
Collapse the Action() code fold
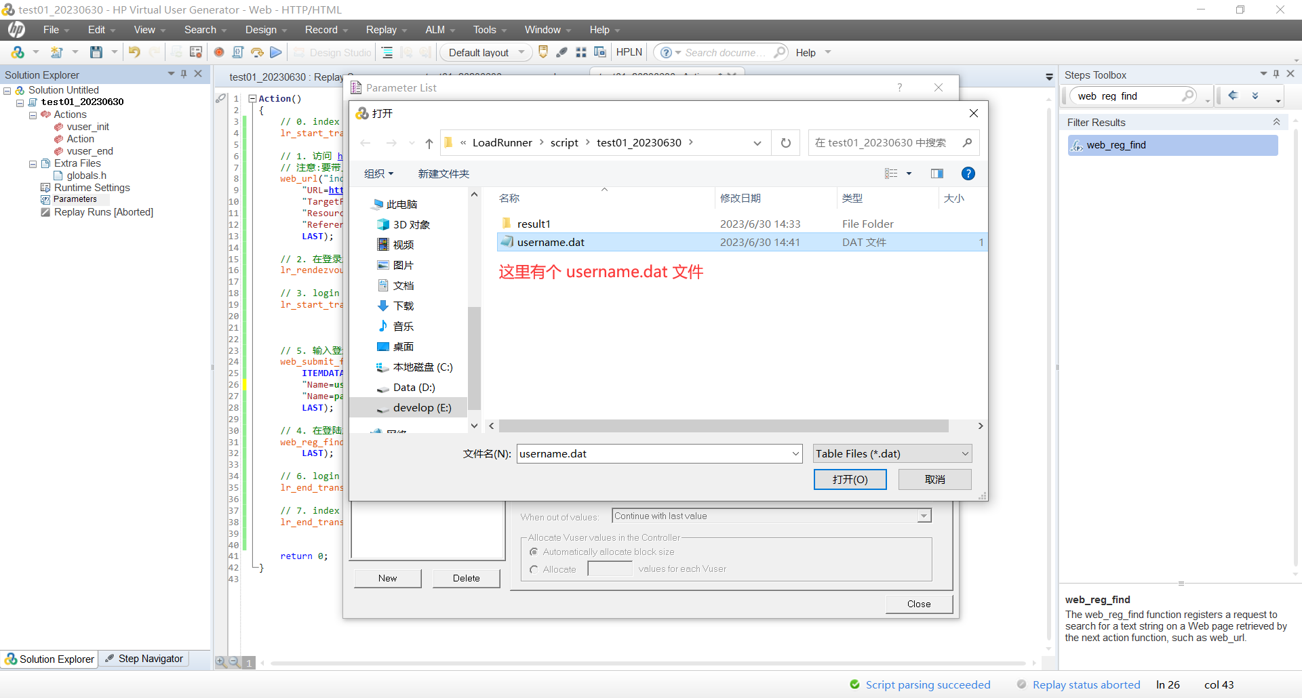[x=252, y=98]
